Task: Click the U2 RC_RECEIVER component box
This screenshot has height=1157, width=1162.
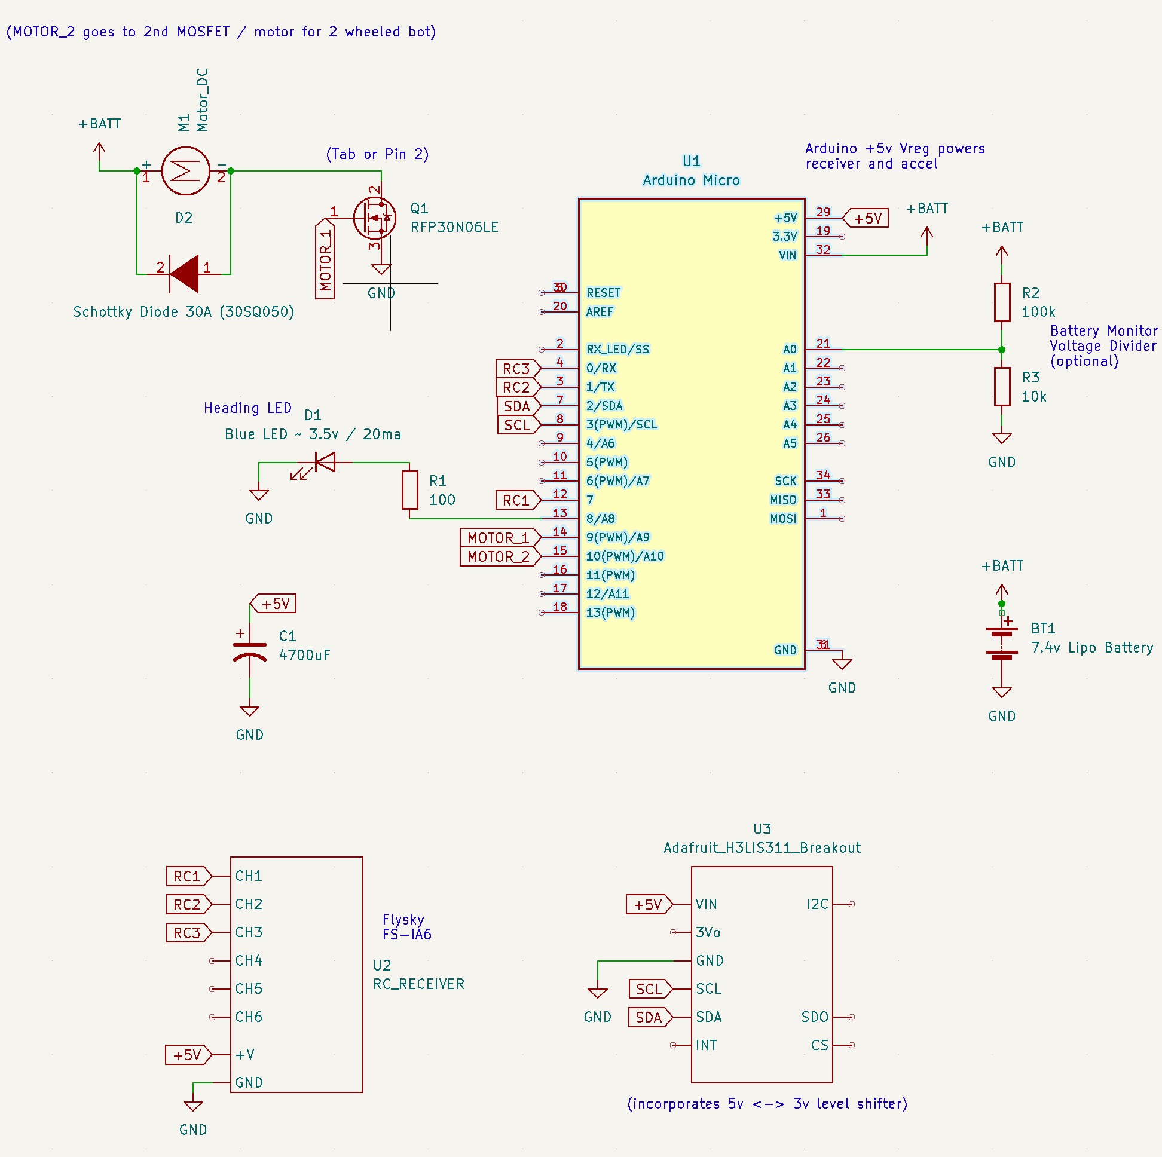Action: pos(296,974)
